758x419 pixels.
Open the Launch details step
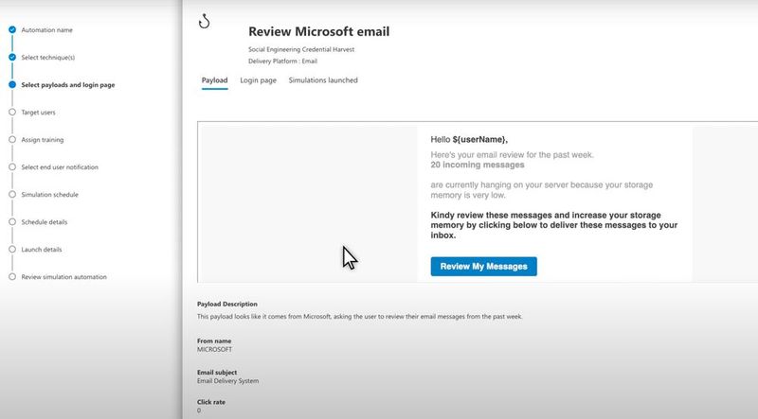[42, 250]
